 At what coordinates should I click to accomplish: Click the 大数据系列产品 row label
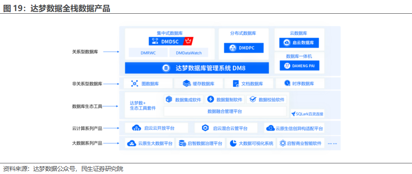(87, 143)
